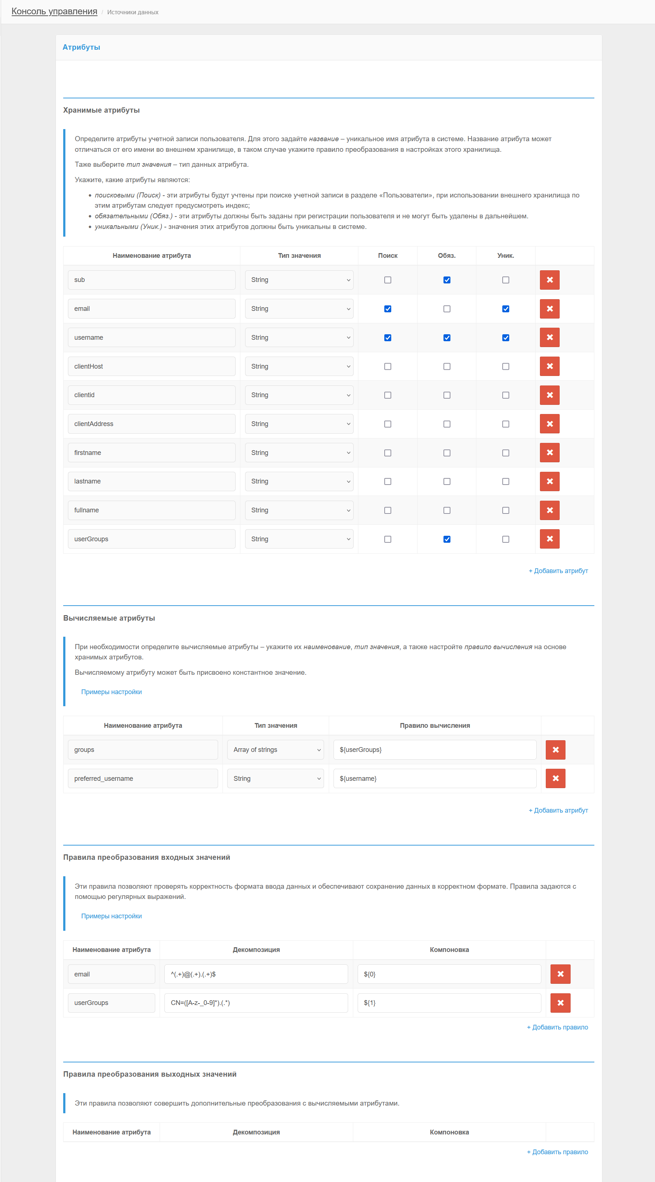Edit the ${0} composition field

(x=449, y=974)
